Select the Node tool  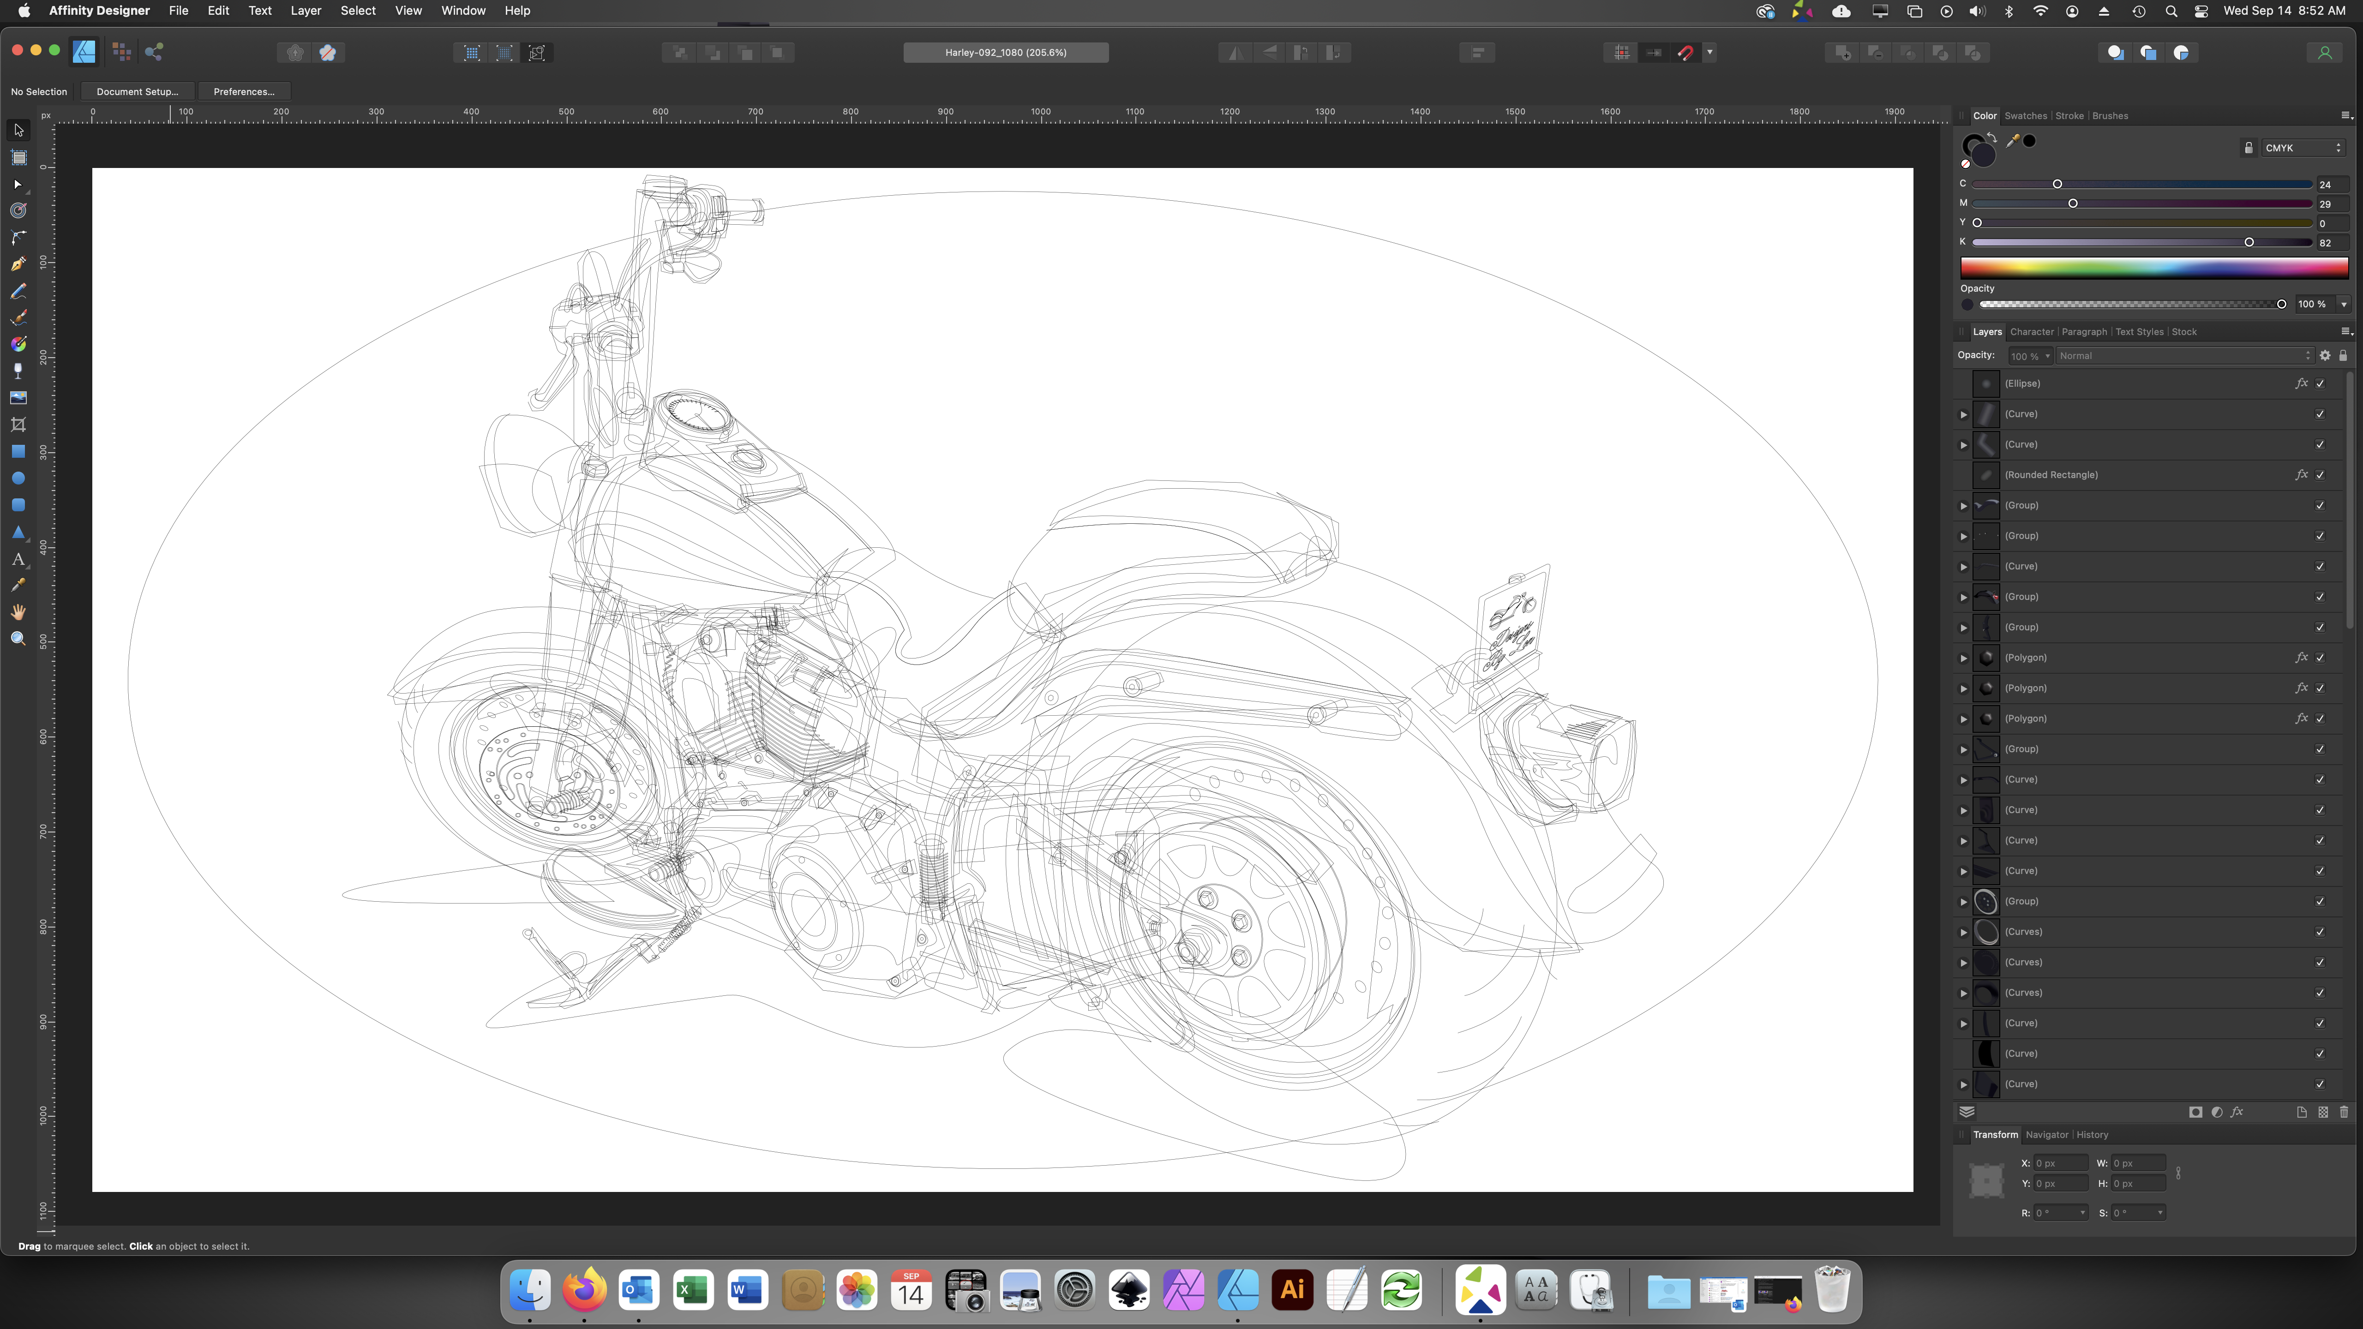coord(18,185)
